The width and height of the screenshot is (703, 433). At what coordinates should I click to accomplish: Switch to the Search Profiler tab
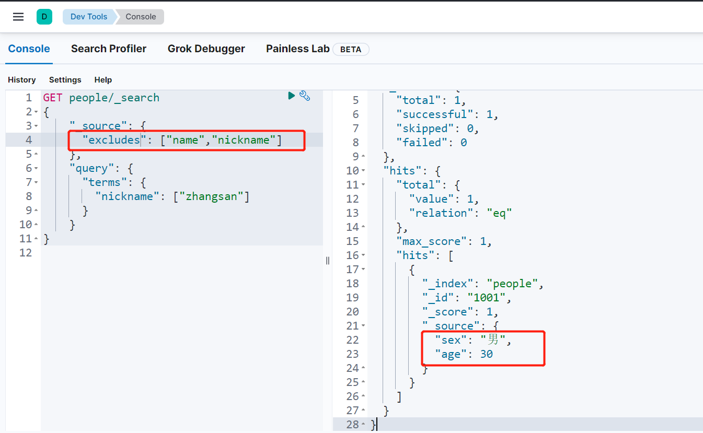click(x=109, y=49)
